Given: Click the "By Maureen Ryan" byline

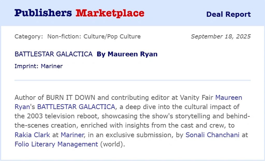Looking at the screenshot, I should click(x=127, y=54).
